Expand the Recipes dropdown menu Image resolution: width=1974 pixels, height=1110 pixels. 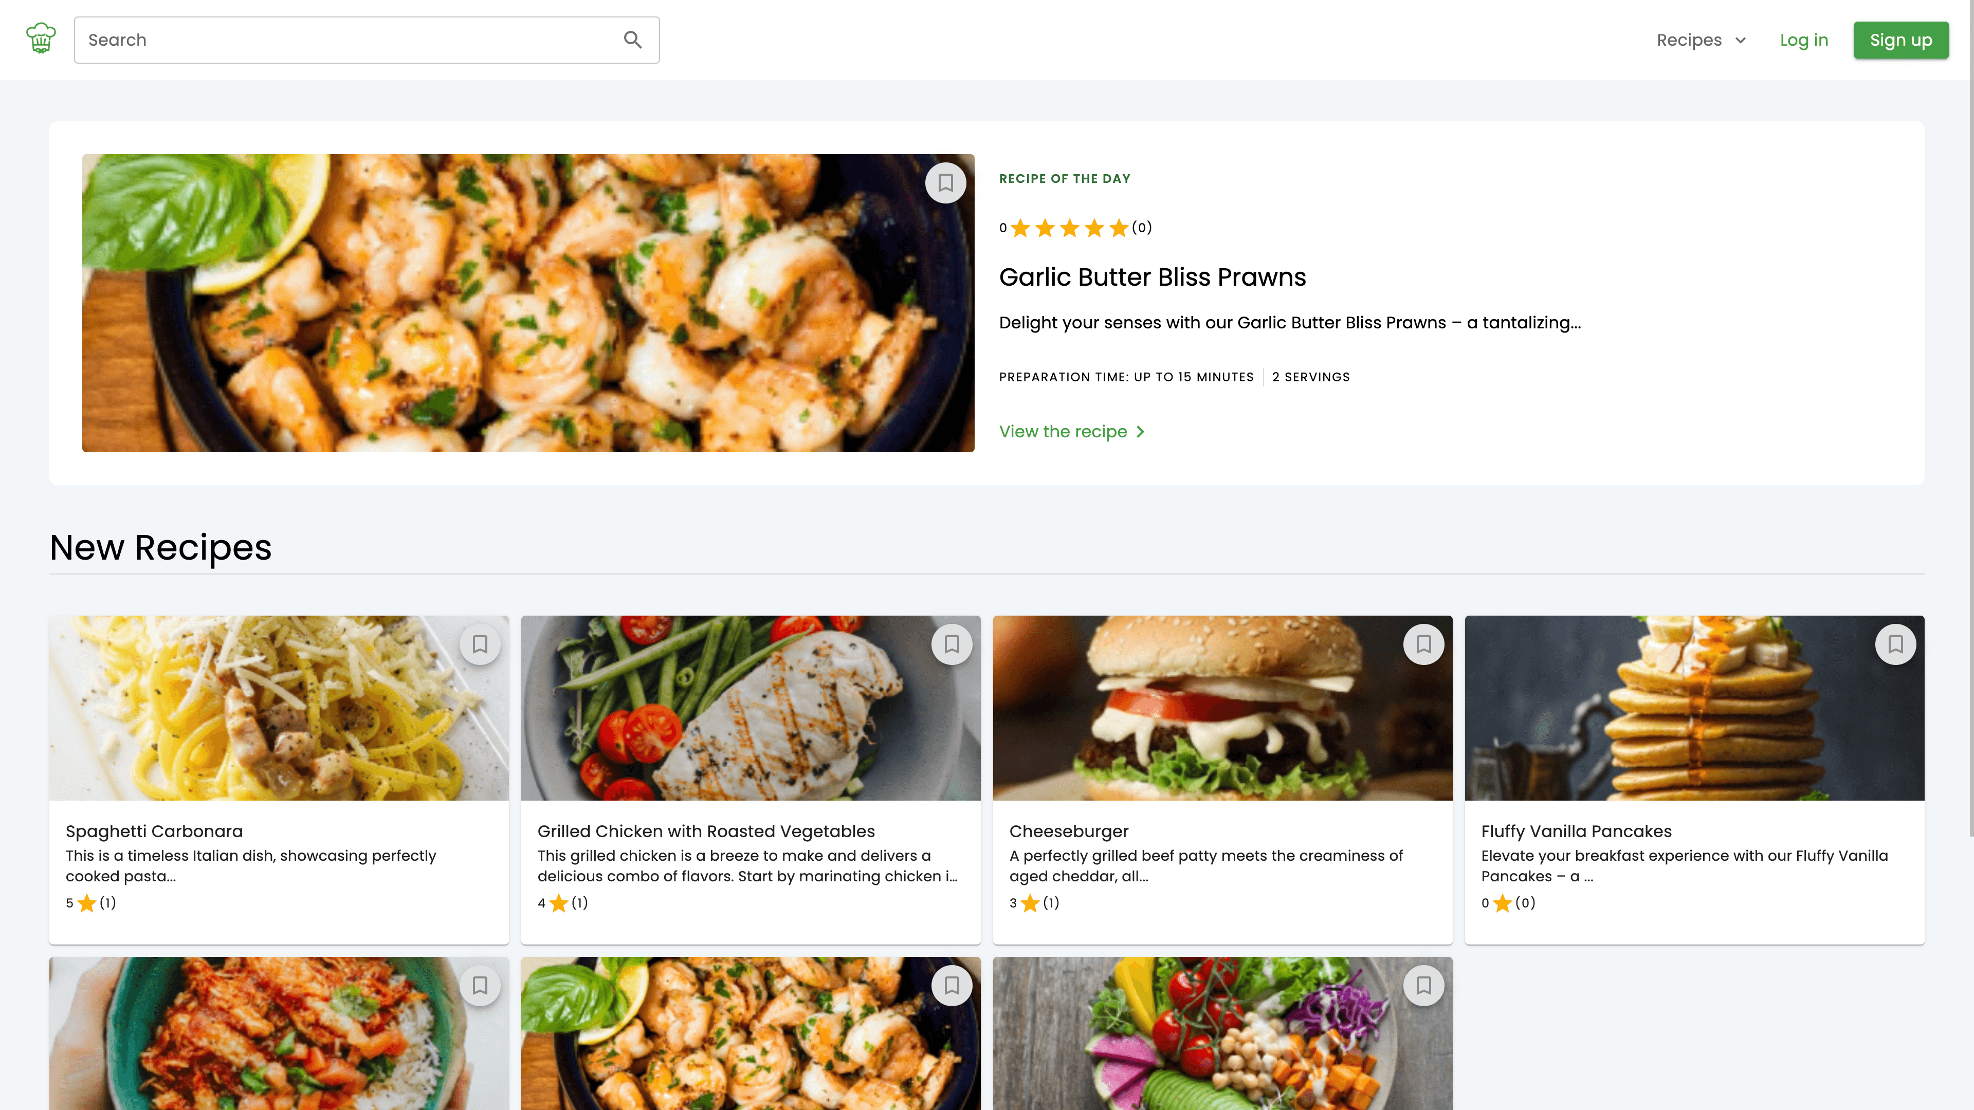(x=1701, y=40)
